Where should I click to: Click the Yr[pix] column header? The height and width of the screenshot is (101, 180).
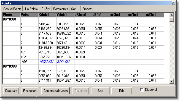tap(65, 15)
